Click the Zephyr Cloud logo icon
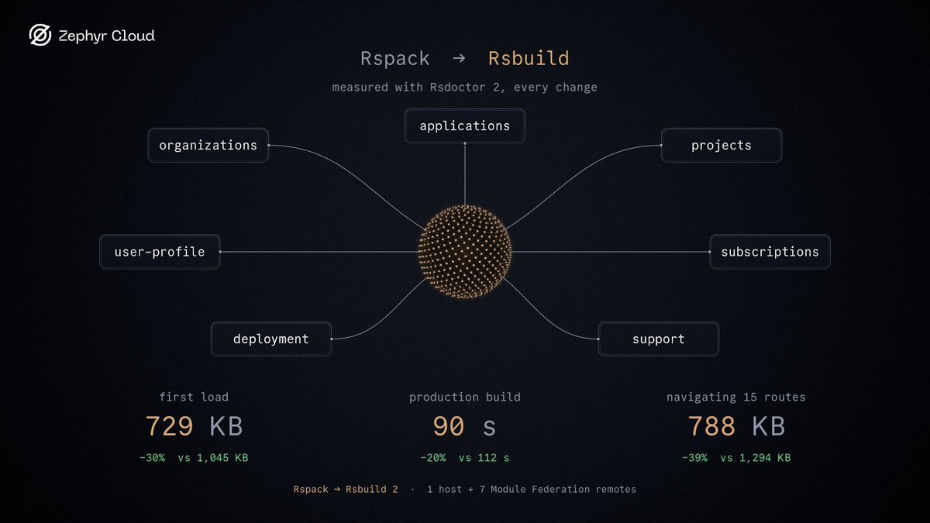The width and height of the screenshot is (930, 523). [40, 36]
